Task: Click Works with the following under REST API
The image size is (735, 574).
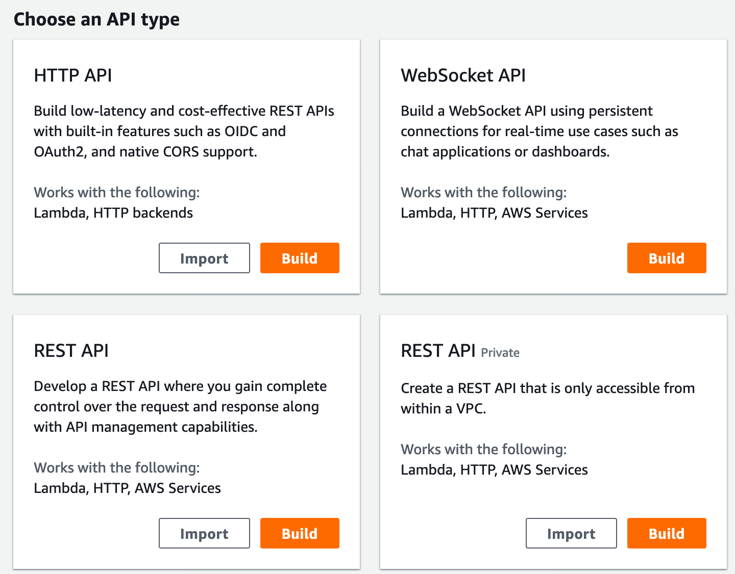Action: click(x=117, y=467)
